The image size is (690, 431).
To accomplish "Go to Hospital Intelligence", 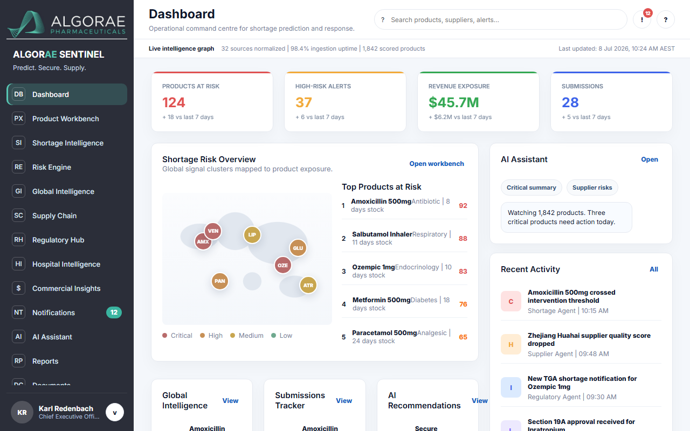I will point(67,264).
